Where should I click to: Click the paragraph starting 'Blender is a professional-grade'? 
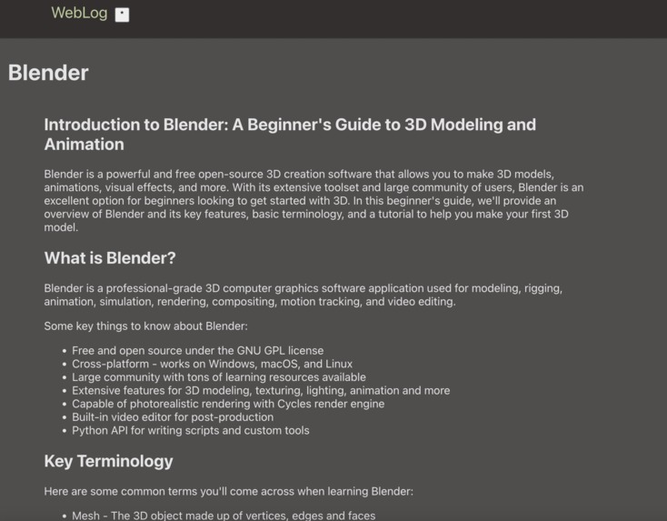coord(304,295)
